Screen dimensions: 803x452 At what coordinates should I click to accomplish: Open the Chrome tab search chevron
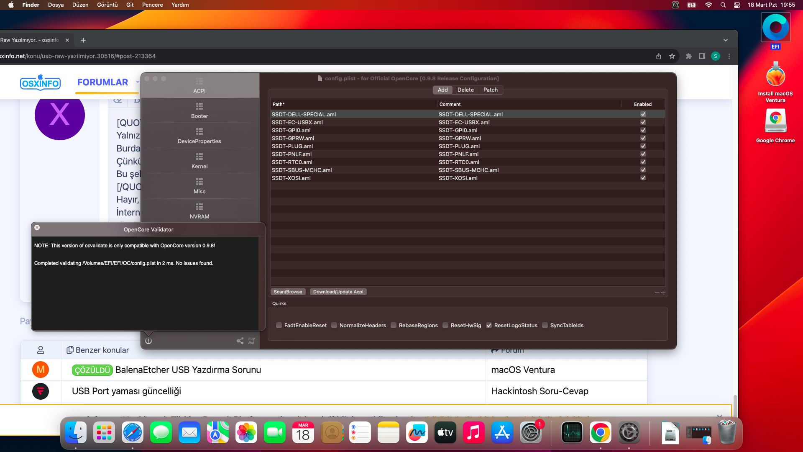726,40
